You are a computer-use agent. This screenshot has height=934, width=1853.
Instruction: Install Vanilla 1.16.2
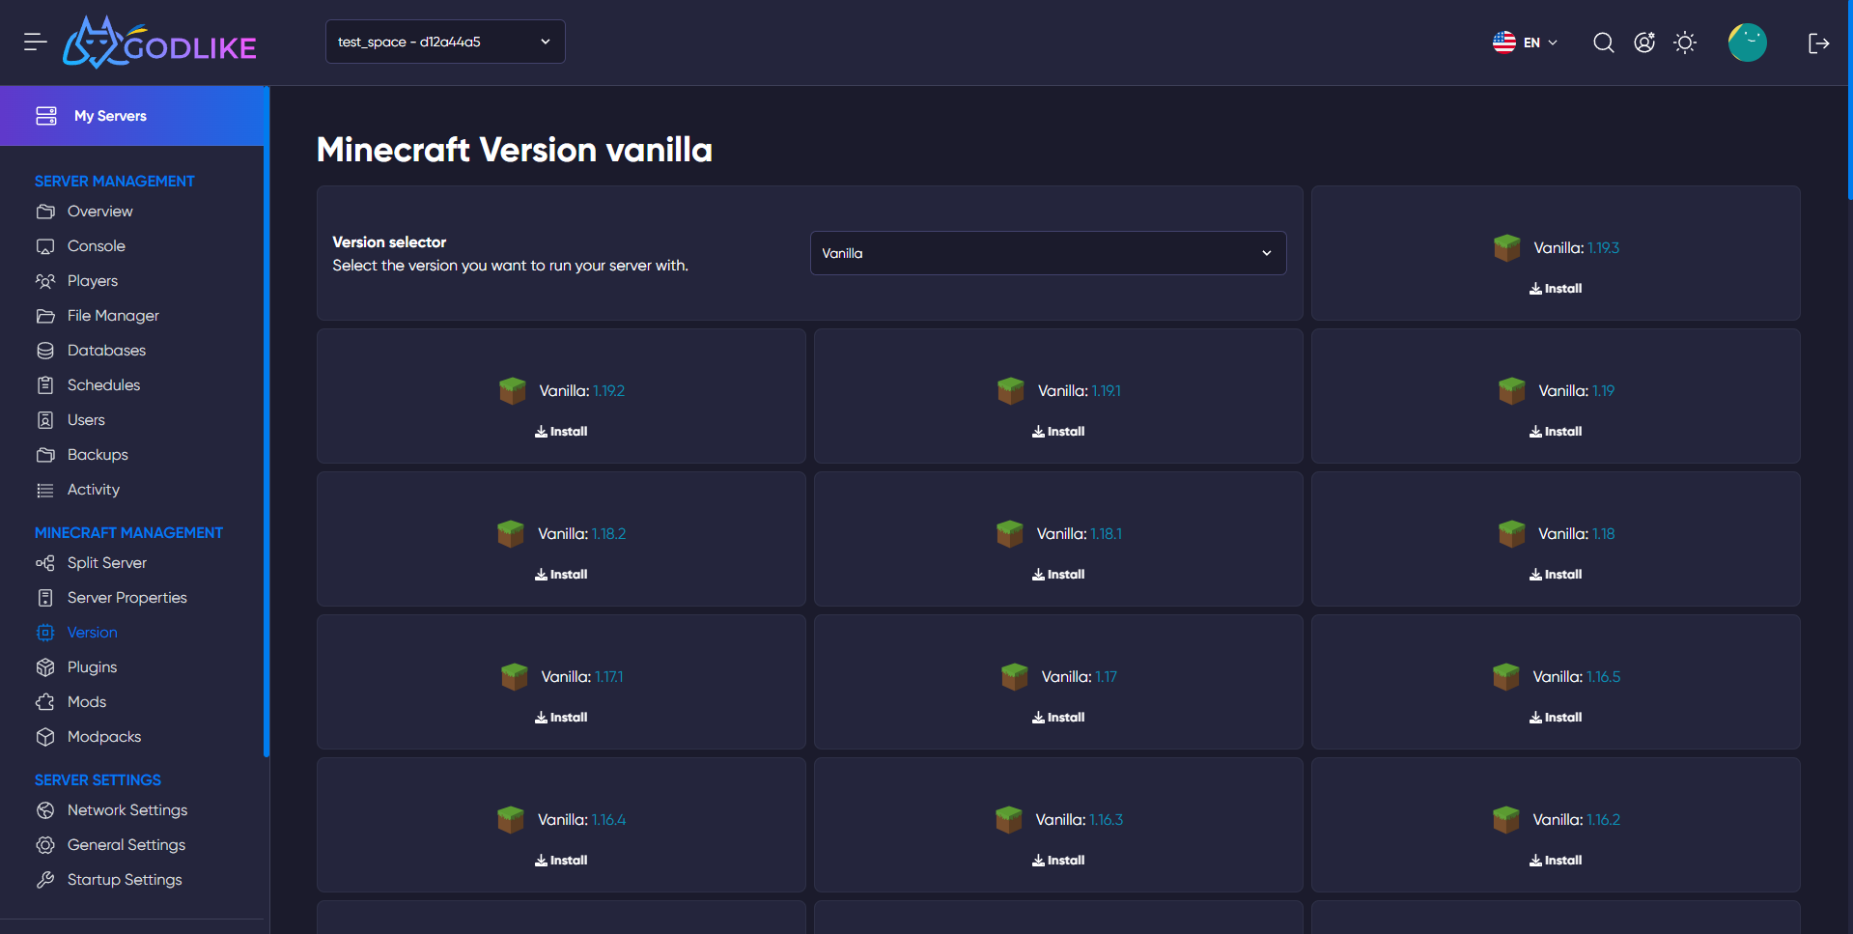tap(1556, 861)
